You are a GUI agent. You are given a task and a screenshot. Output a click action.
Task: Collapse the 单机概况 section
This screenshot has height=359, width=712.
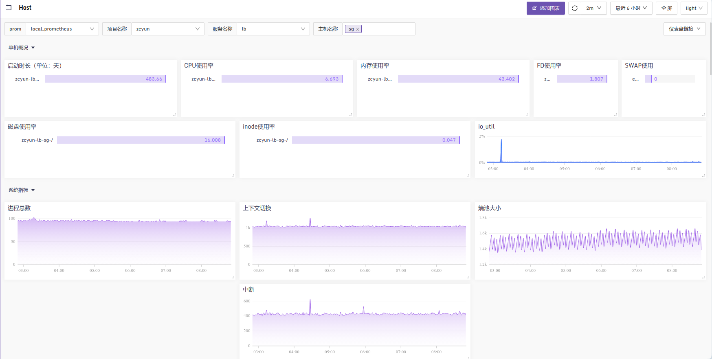coord(22,48)
